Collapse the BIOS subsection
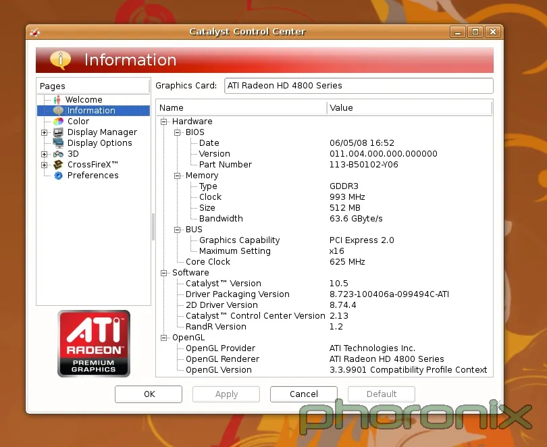 (x=177, y=132)
